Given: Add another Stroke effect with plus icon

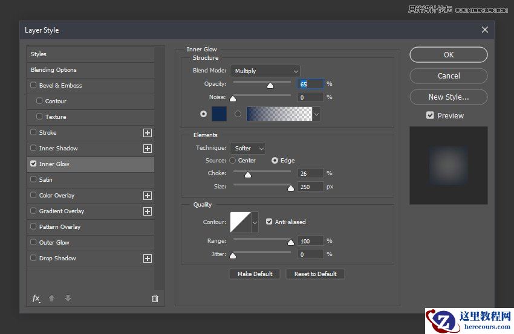Looking at the screenshot, I should click(147, 133).
